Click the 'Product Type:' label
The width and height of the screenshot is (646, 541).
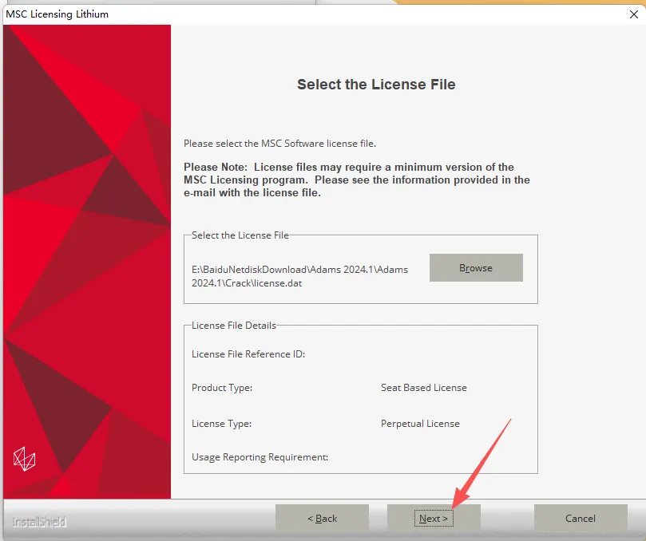click(222, 388)
